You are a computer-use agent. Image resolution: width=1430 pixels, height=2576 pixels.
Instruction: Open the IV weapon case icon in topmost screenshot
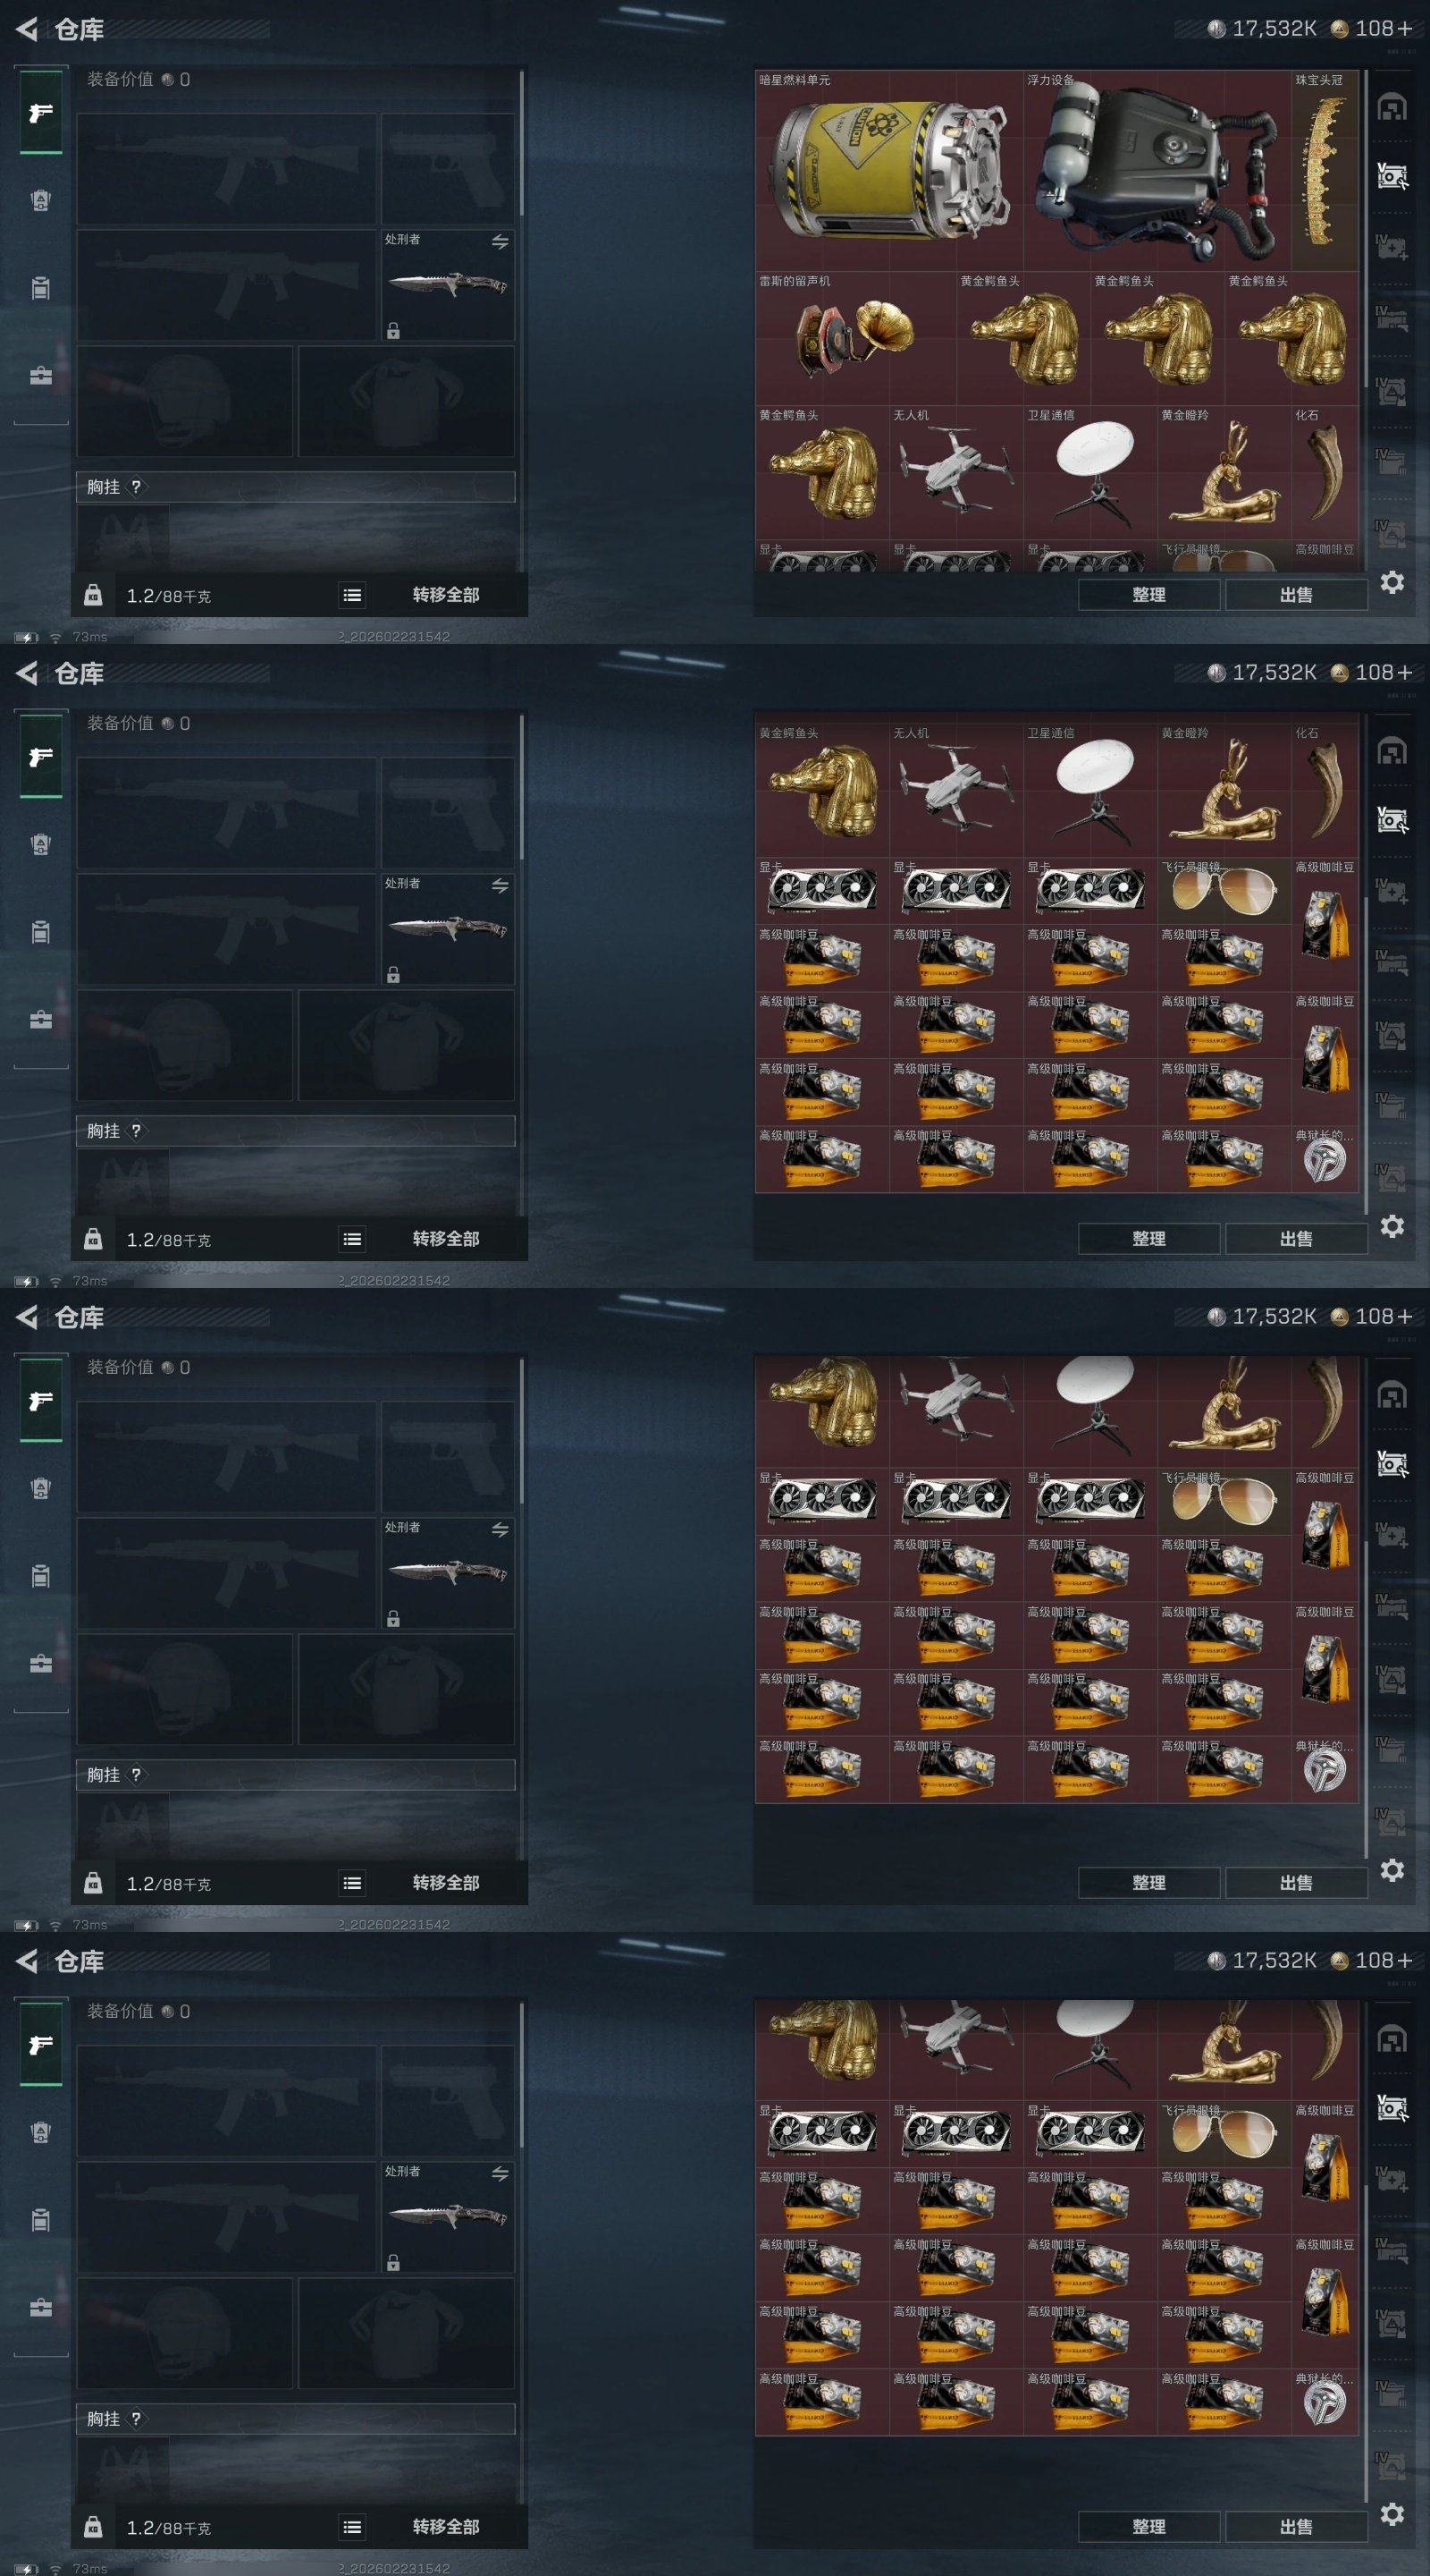pyautogui.click(x=1392, y=319)
